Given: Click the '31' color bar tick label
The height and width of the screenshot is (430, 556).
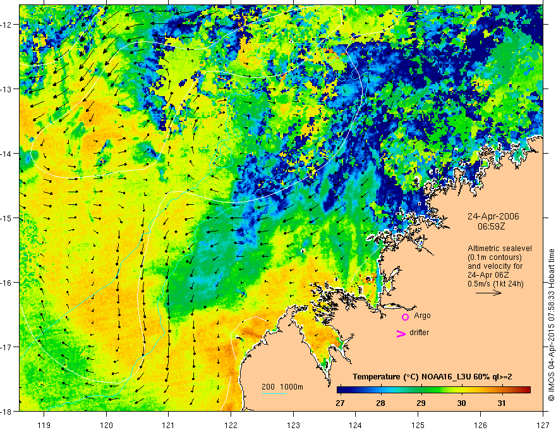Looking at the screenshot, I should (502, 403).
